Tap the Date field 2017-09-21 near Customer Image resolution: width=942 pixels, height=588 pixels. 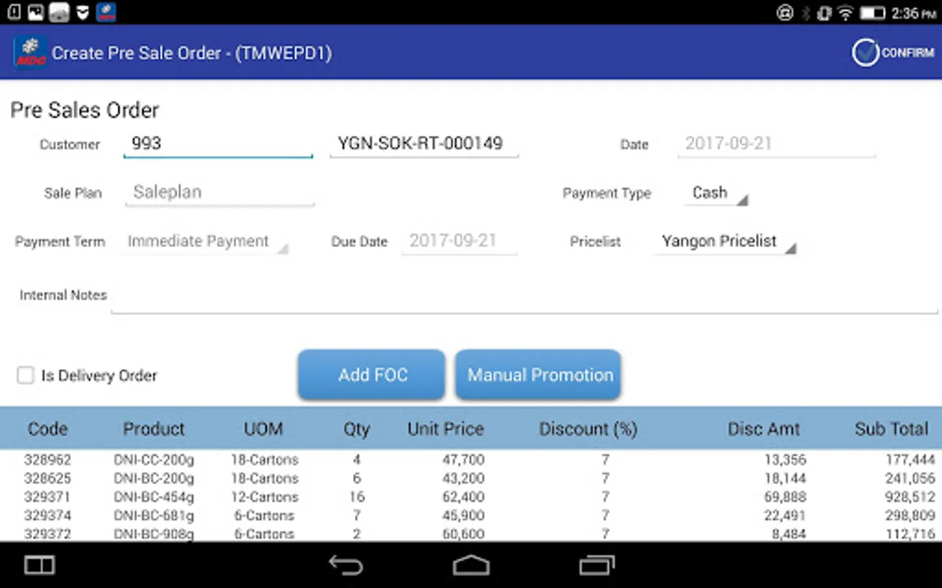(776, 144)
